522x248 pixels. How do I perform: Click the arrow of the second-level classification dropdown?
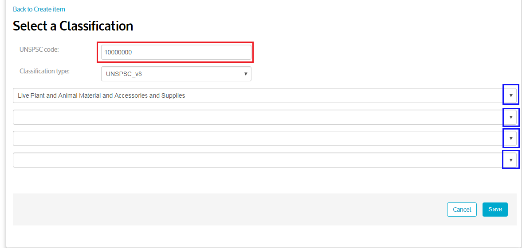(x=510, y=117)
